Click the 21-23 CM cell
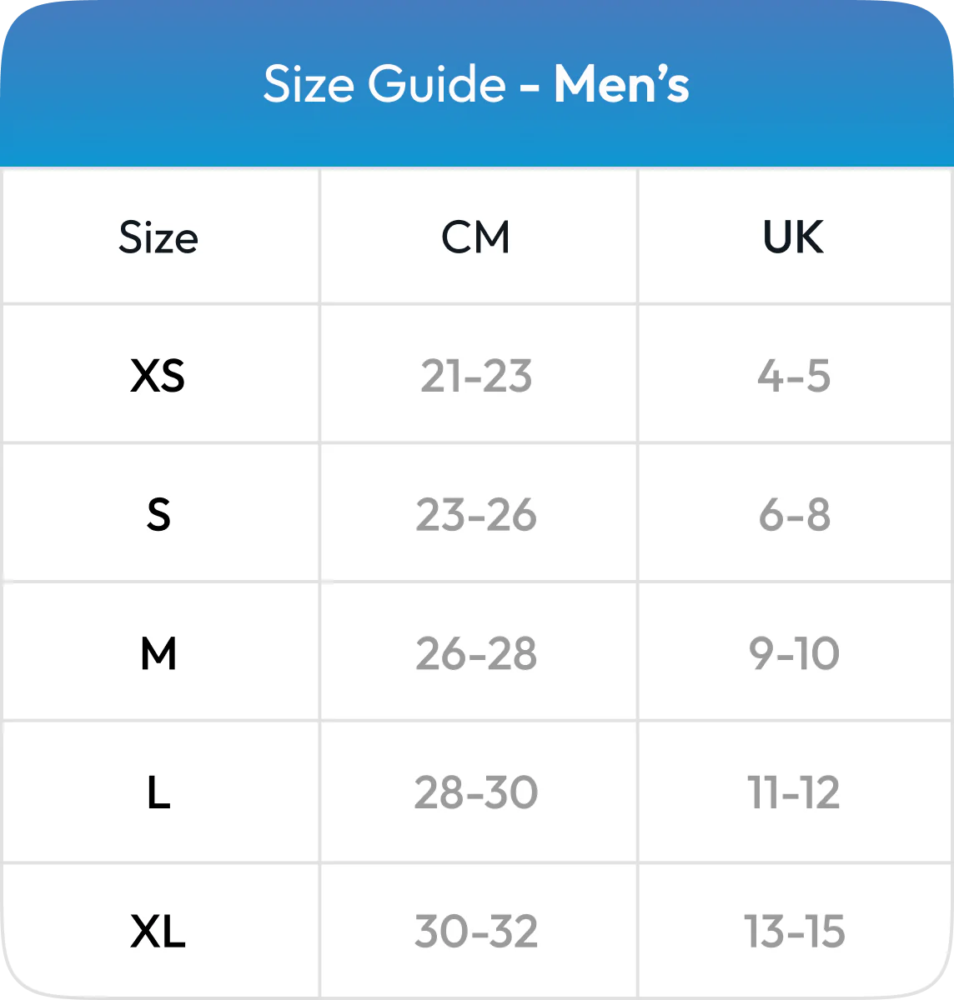The image size is (954, 1000). [476, 377]
